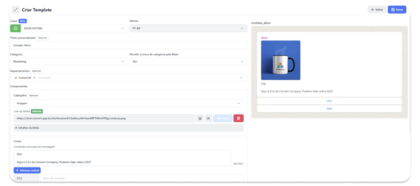
Task: Click the 64/1024 character counter
Action: 238,163
